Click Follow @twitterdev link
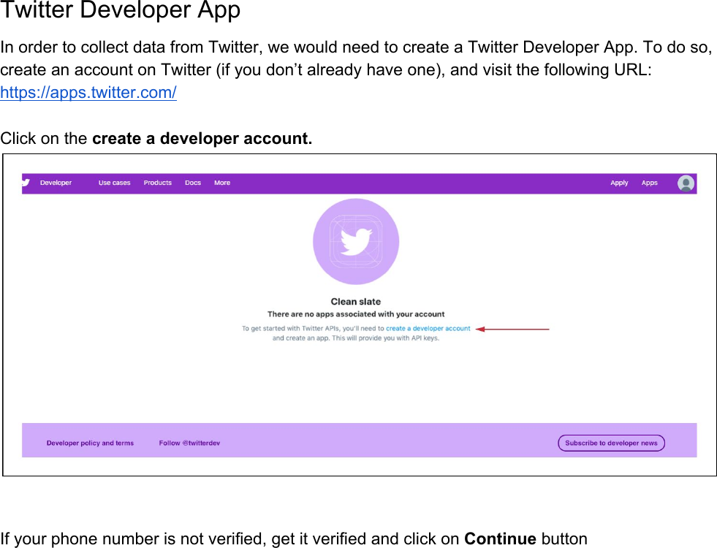This screenshot has height=548, width=717. 189,443
